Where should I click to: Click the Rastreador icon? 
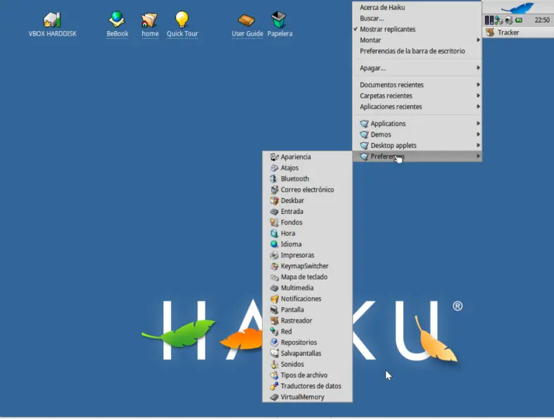tap(274, 320)
